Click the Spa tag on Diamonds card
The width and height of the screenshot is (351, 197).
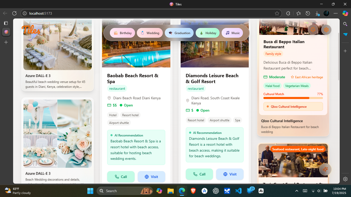[x=237, y=120]
